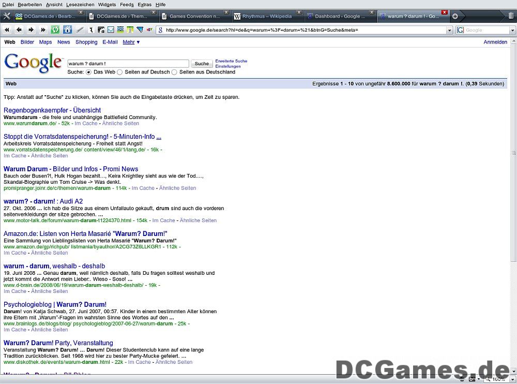
Task: Open Im Cache for the motor-talk.de result
Action: click(x=163, y=220)
